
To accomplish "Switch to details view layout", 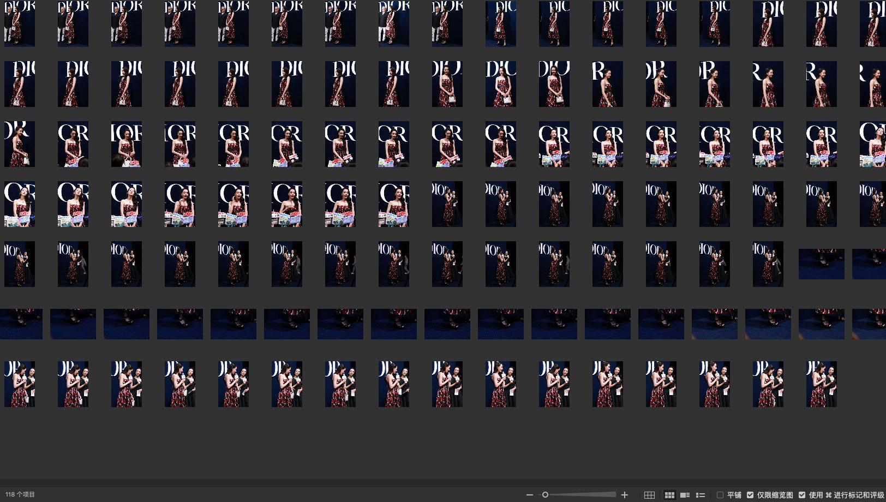I will tap(685, 495).
